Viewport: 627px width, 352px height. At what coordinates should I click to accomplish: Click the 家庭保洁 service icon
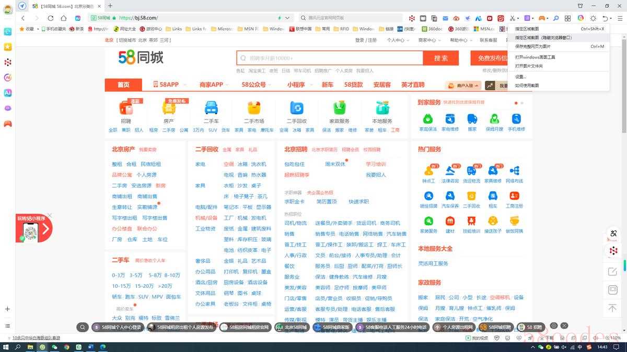pos(428,119)
